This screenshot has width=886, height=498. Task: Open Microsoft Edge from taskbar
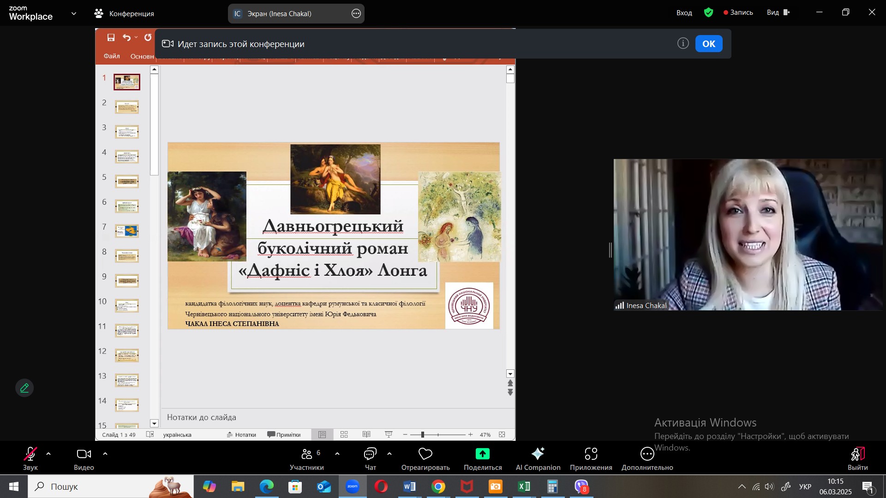(266, 486)
